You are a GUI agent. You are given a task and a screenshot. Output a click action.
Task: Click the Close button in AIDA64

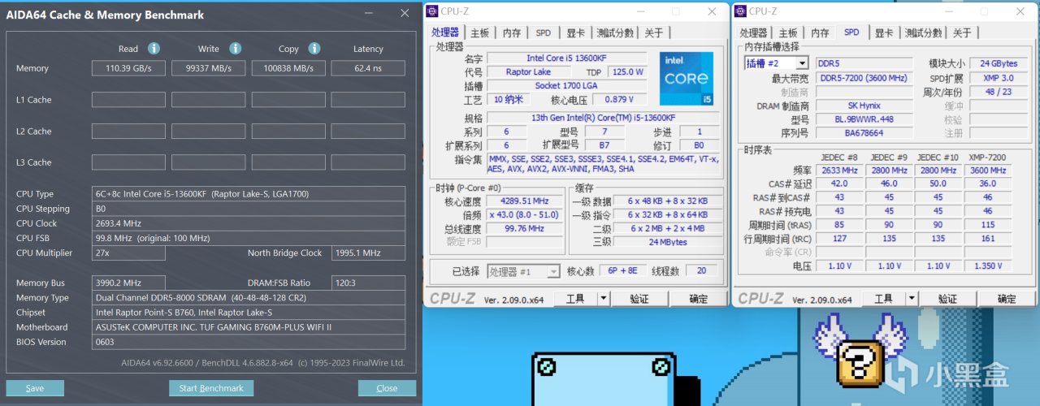point(387,388)
